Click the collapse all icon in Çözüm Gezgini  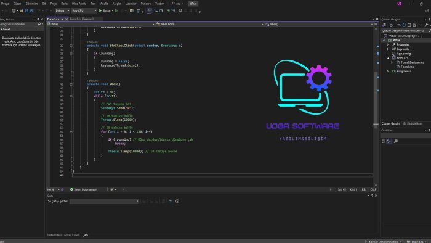click(409, 25)
